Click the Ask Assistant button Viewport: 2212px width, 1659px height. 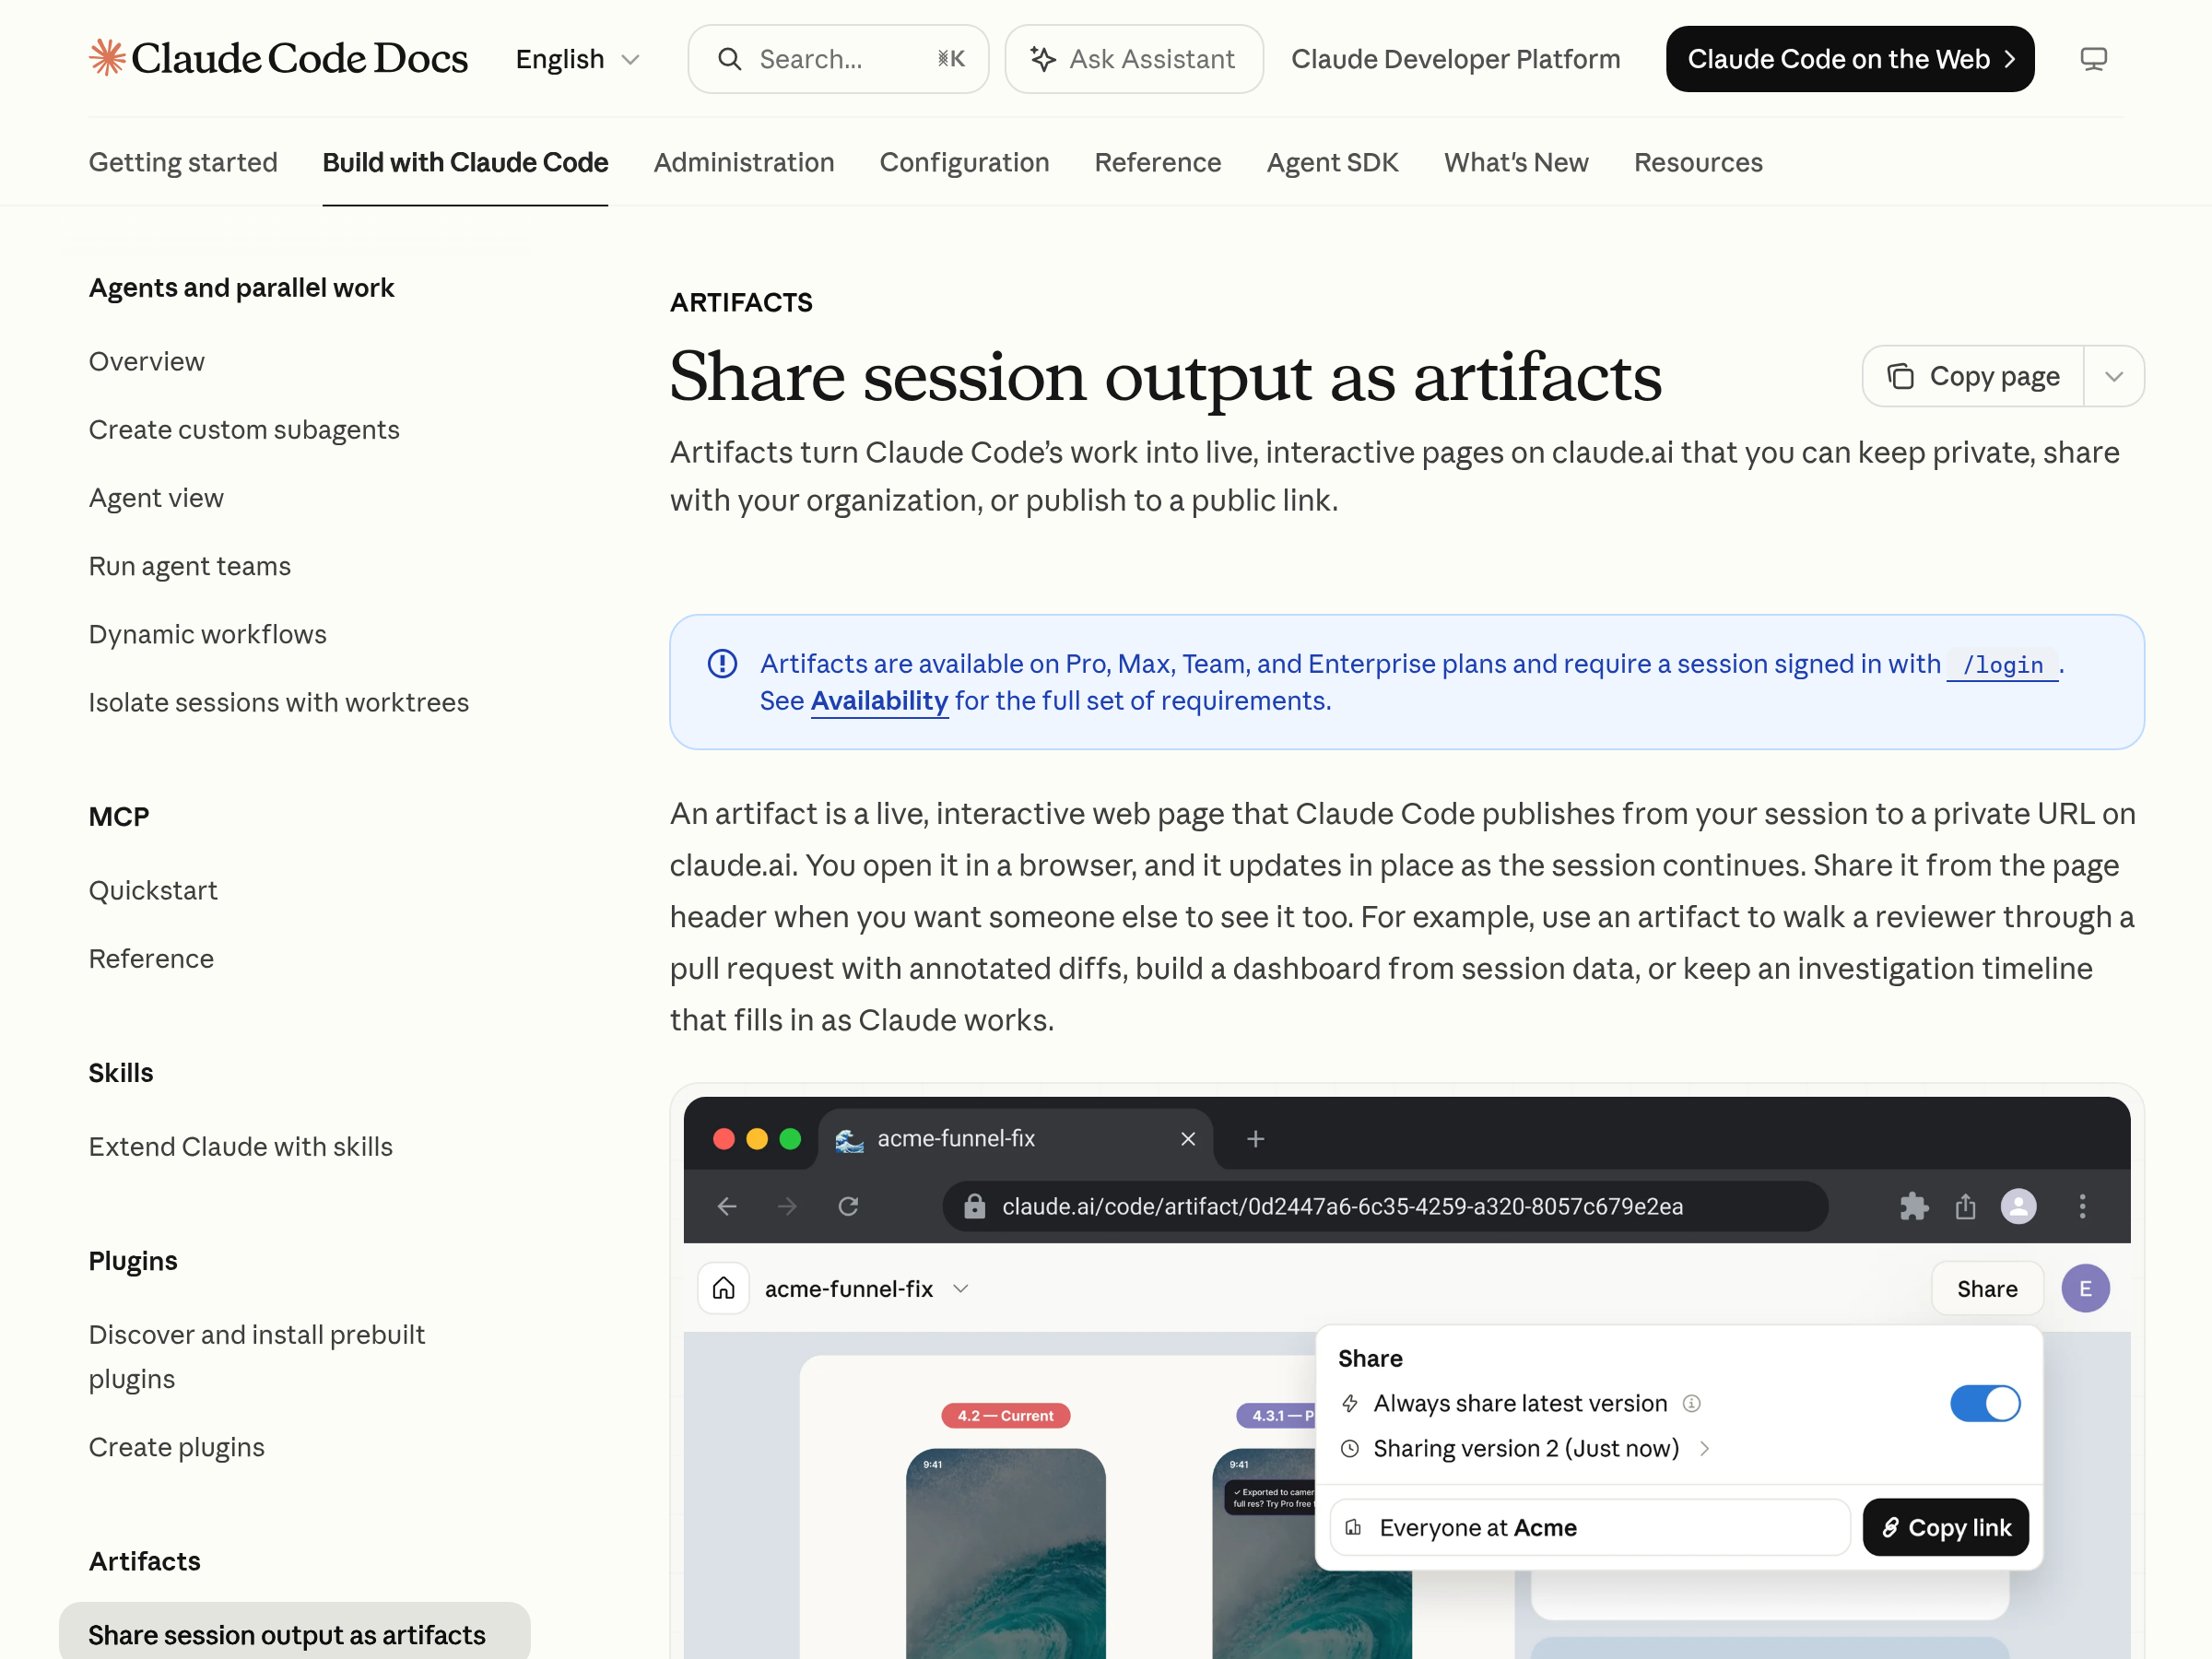point(1134,59)
